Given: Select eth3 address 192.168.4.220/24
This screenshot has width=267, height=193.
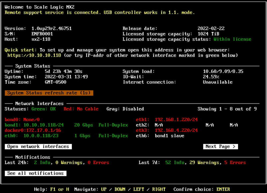Looking at the screenshot, I should click(176, 130).
